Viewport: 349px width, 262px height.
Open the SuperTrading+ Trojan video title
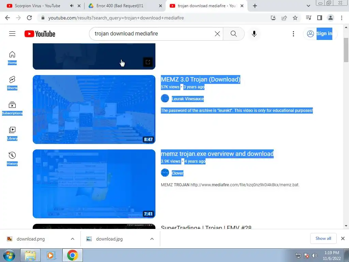click(x=206, y=227)
